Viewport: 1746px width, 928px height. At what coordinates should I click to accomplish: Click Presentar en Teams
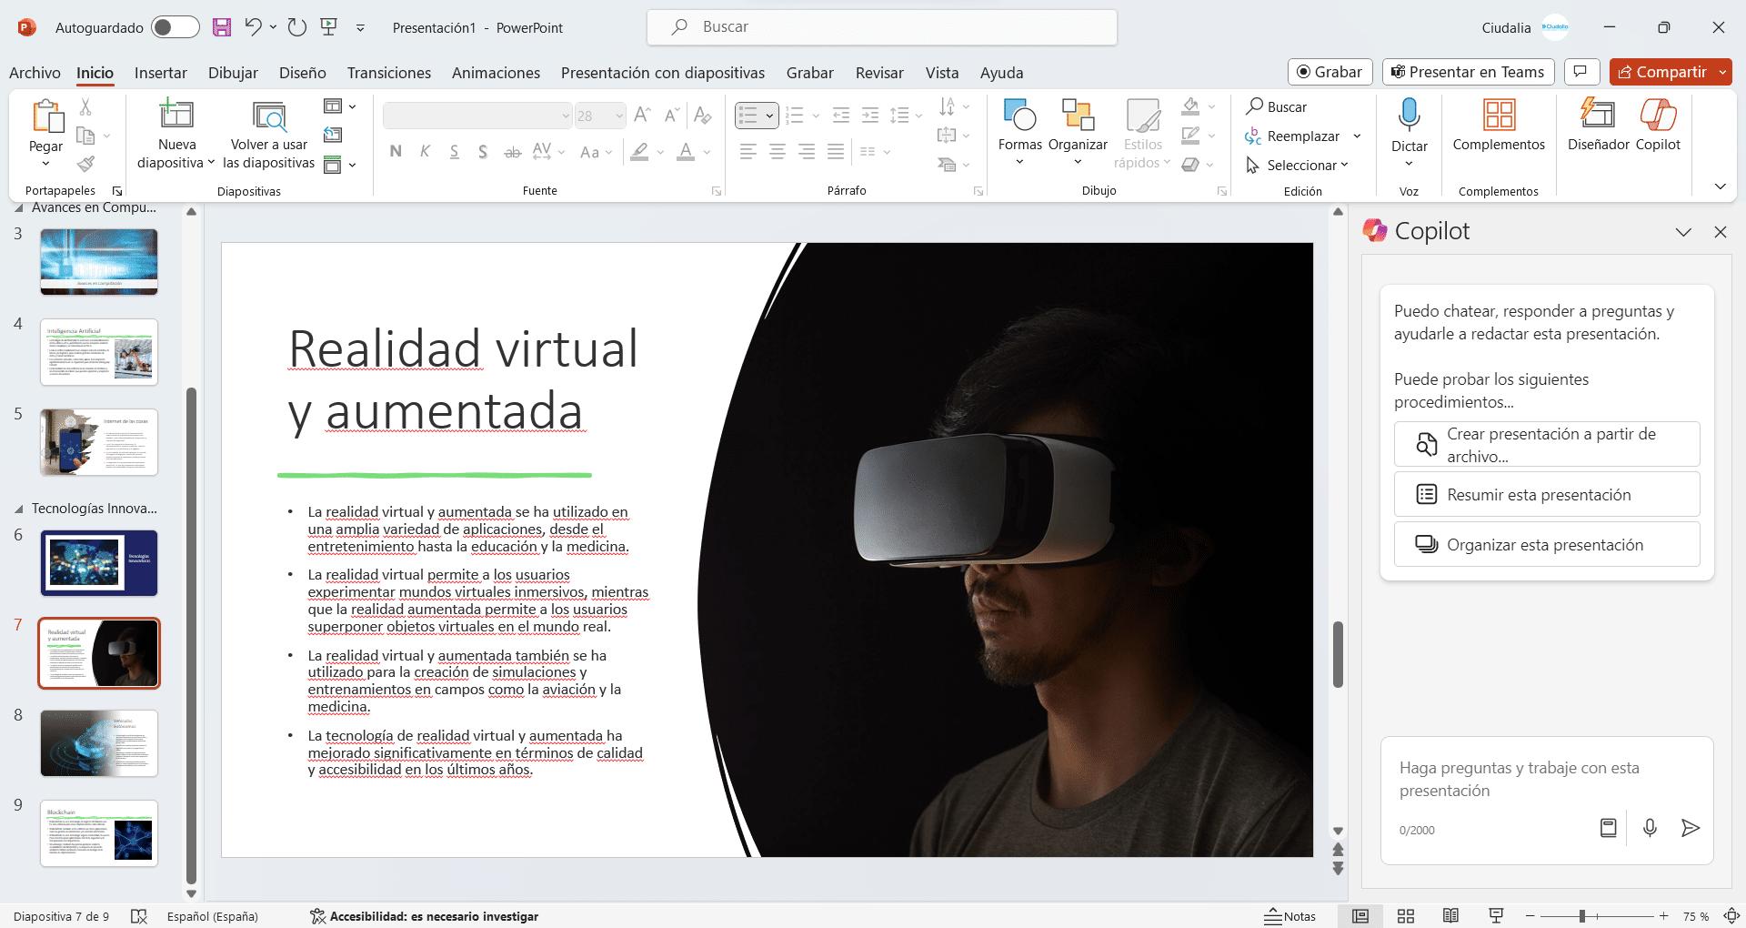1467,72
